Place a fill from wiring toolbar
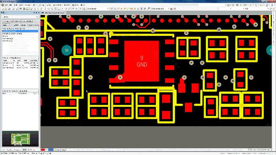 [131, 9]
